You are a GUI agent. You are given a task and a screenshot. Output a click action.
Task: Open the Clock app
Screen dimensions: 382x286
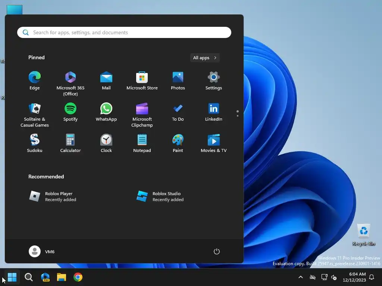[x=106, y=143]
